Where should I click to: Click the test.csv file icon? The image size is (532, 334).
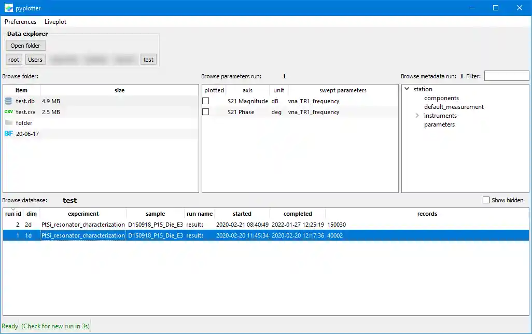coord(8,112)
